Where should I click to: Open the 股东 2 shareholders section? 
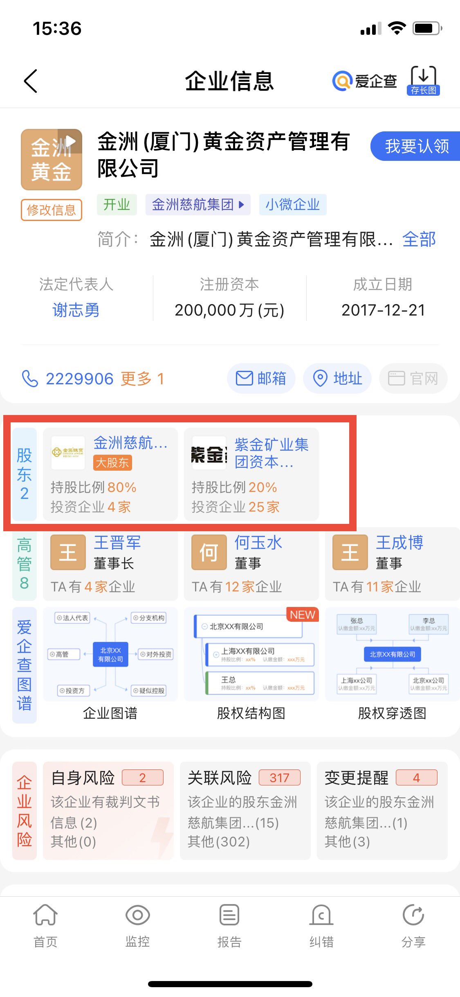pyautogui.click(x=25, y=474)
